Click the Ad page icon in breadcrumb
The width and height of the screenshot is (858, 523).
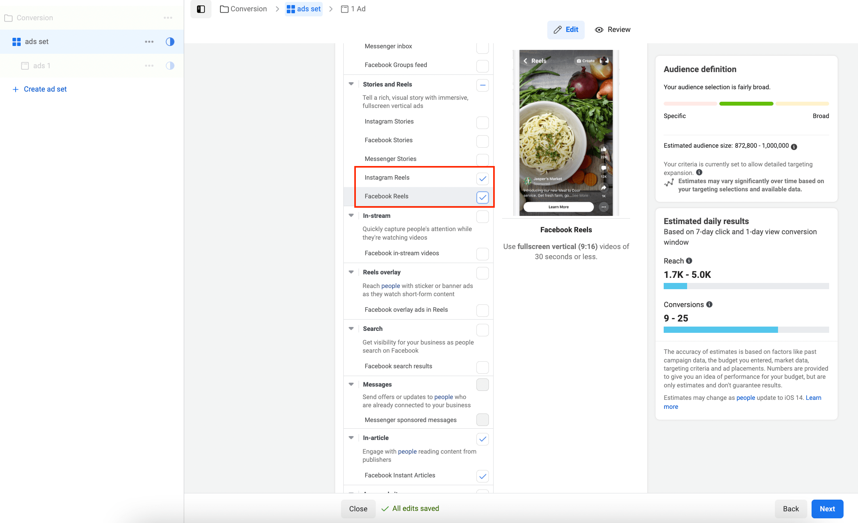(x=345, y=9)
